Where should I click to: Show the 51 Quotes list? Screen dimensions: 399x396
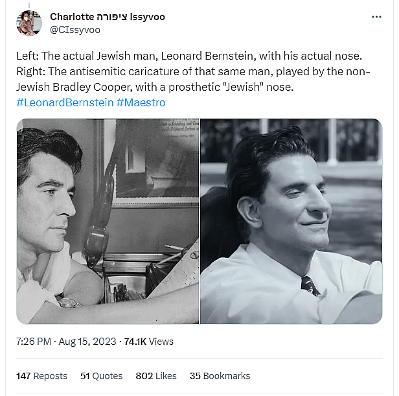[x=101, y=376]
